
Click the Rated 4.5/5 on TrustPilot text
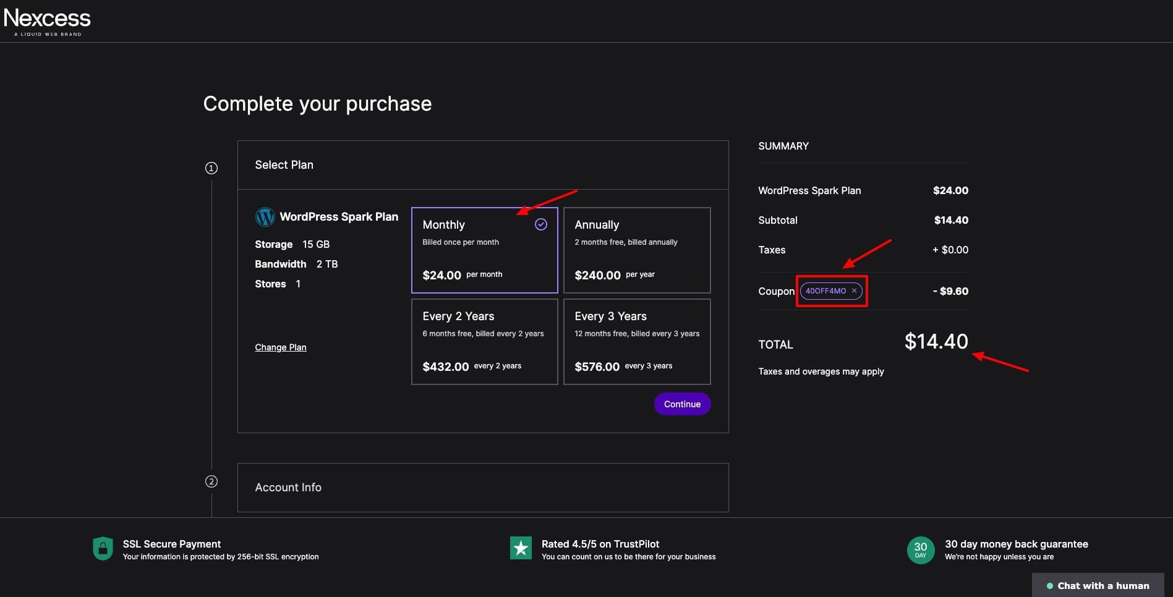tap(600, 544)
